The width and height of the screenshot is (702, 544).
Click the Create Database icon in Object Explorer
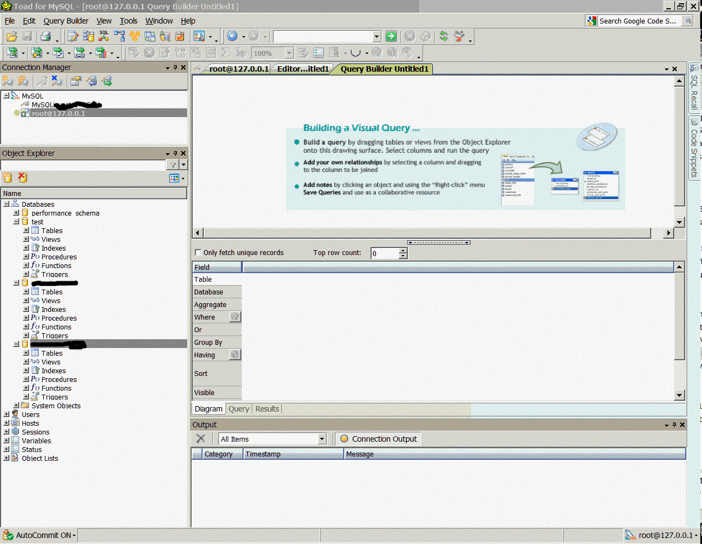(x=7, y=177)
